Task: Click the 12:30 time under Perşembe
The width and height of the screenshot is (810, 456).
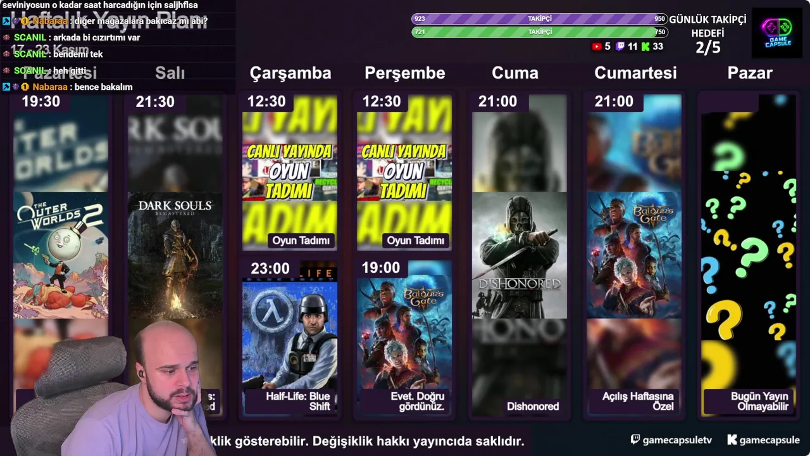Action: tap(382, 101)
